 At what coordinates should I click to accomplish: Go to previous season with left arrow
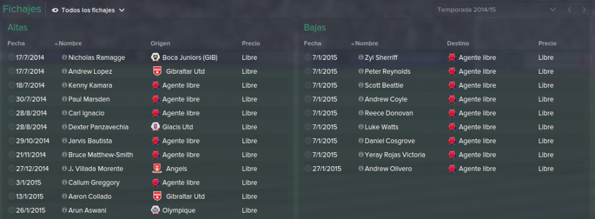[569, 9]
